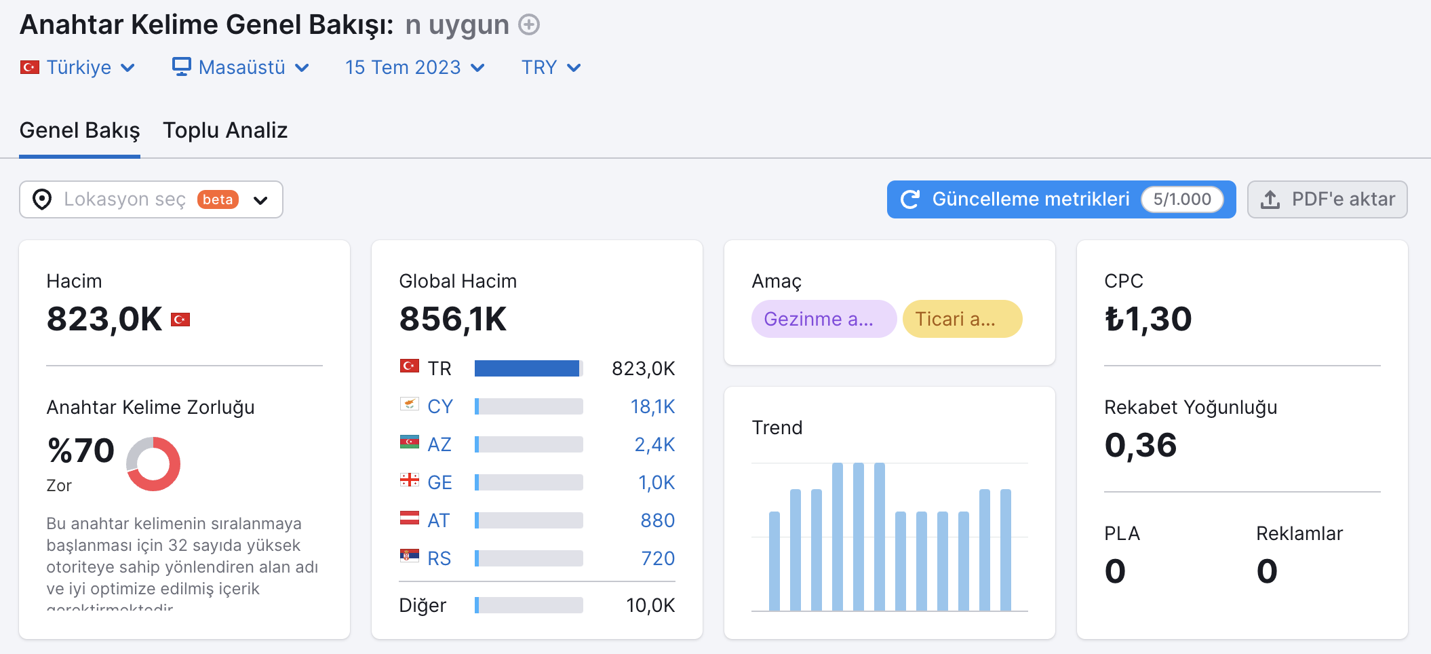The image size is (1431, 654).
Task: Expand the TRY currency dropdown
Action: pyautogui.click(x=551, y=67)
